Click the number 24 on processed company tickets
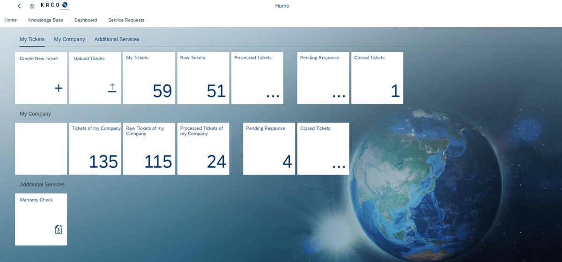 coord(216,162)
